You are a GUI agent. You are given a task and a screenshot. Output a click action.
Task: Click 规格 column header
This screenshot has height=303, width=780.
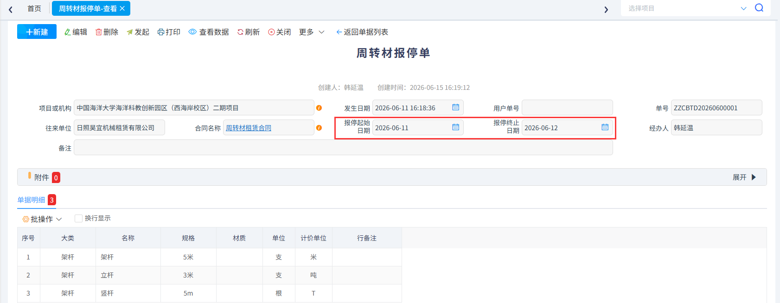click(188, 238)
